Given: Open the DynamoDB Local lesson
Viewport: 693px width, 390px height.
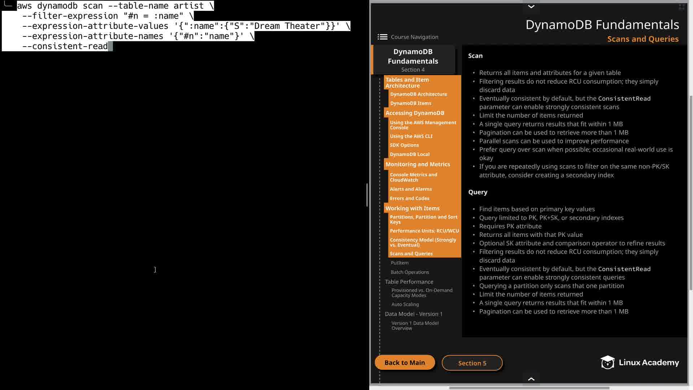Looking at the screenshot, I should (x=409, y=154).
